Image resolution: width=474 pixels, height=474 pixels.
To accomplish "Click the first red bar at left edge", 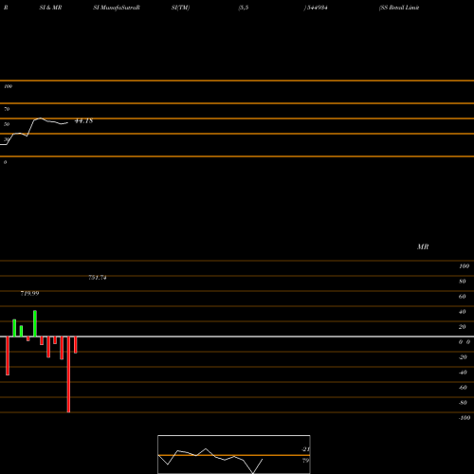I will [x=8, y=355].
